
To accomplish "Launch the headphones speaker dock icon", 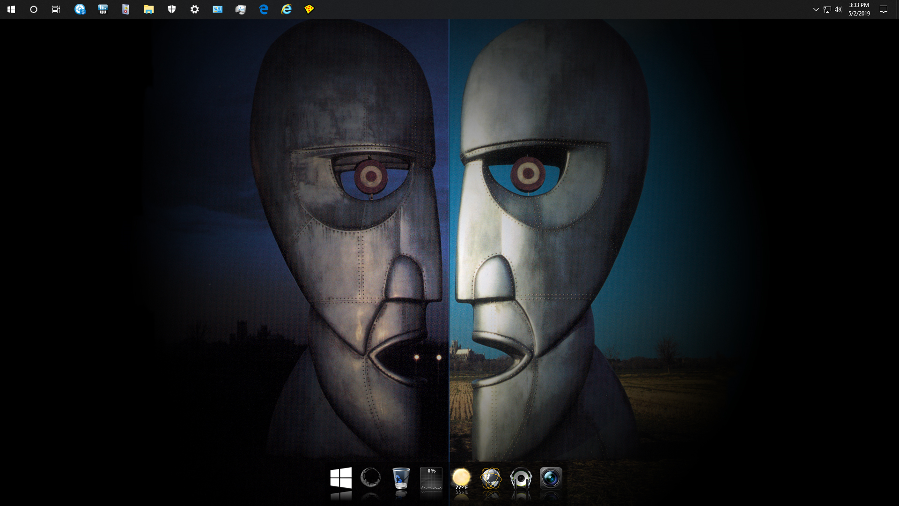I will click(x=521, y=479).
